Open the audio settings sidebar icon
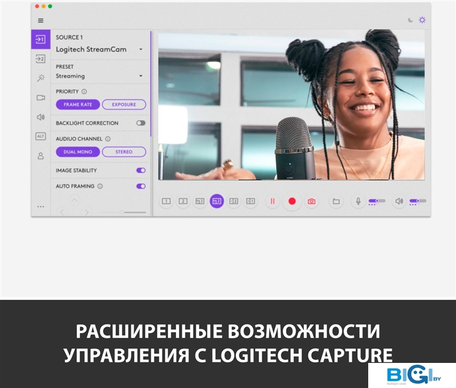The image size is (456, 388). tap(40, 117)
